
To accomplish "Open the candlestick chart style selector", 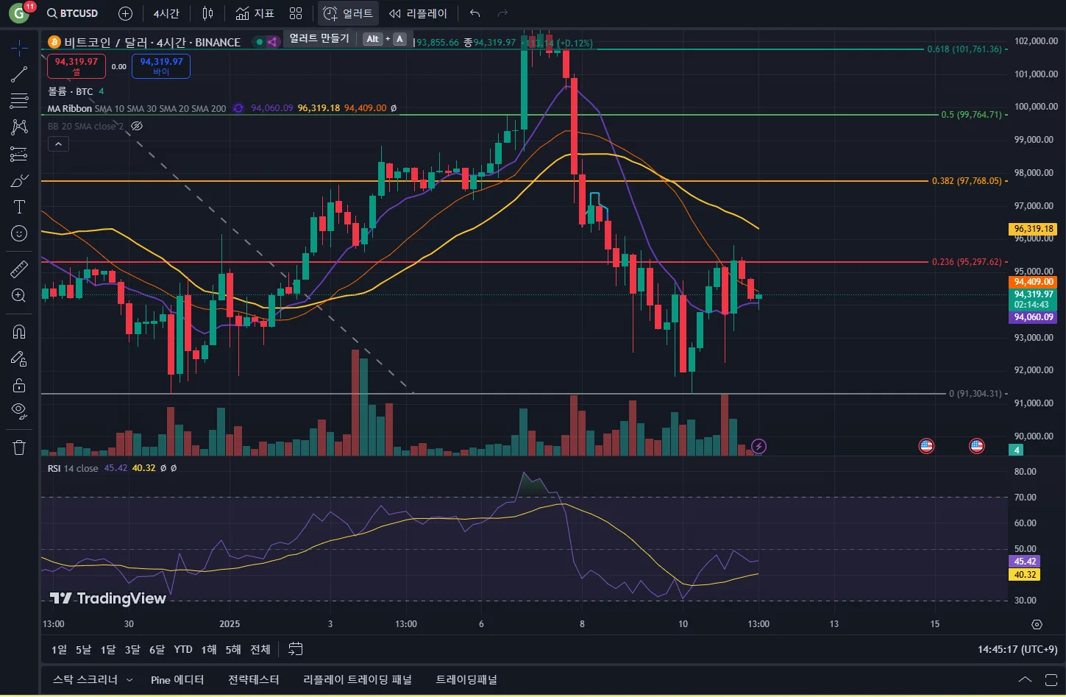I will (x=208, y=13).
